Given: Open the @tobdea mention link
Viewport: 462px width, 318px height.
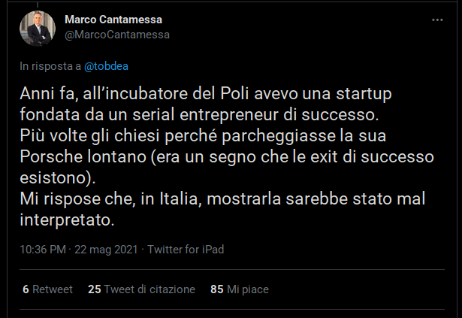Looking at the screenshot, I should 106,66.
